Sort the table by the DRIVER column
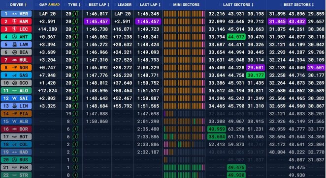Screen dimensions: 326x178 click(18, 4)
